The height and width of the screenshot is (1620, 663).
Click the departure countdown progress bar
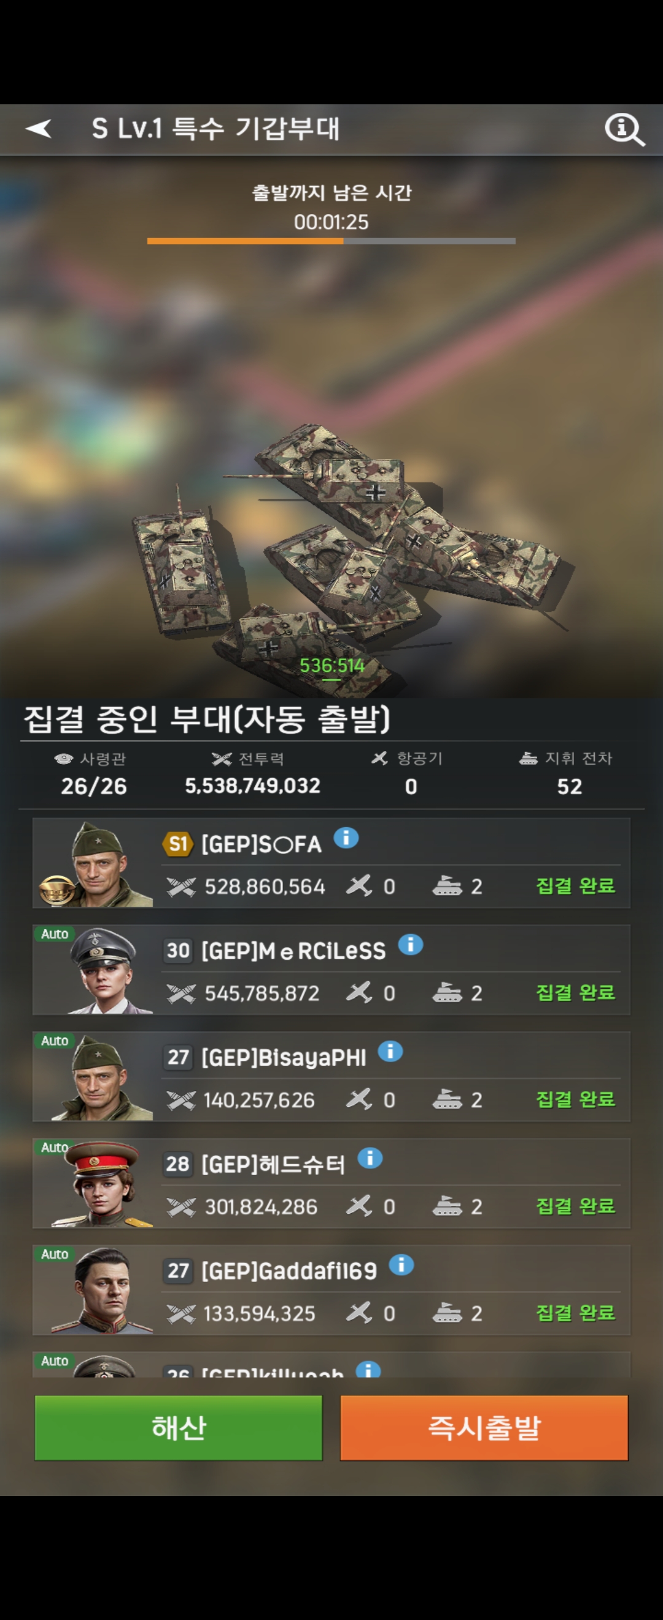tap(331, 241)
